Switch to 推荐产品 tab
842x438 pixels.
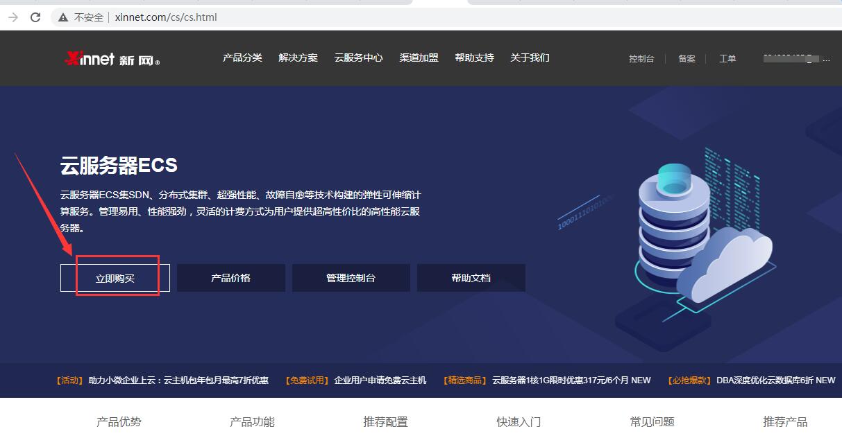coord(785,421)
